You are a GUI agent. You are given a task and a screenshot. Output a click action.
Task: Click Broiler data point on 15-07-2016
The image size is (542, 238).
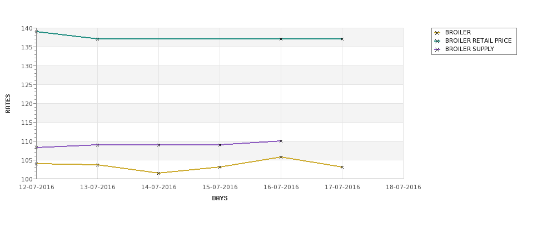point(220,168)
